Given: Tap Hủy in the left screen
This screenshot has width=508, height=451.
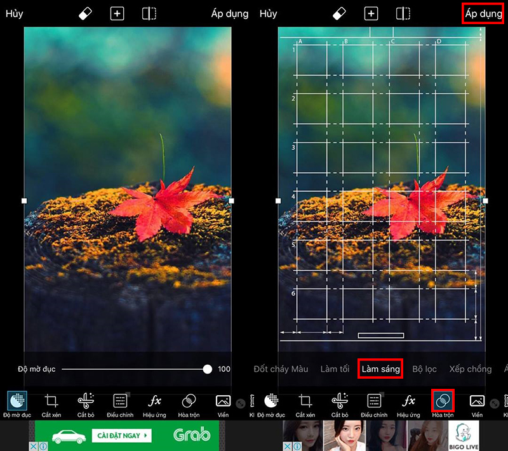Looking at the screenshot, I should click(14, 14).
